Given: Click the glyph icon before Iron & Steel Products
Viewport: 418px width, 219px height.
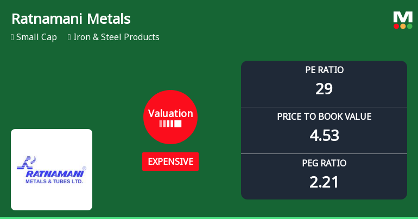Looking at the screenshot, I should [69, 37].
